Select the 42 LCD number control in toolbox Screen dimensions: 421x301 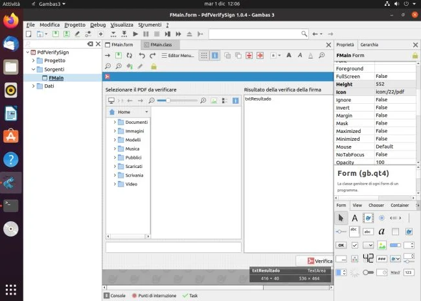pyautogui.click(x=368, y=258)
